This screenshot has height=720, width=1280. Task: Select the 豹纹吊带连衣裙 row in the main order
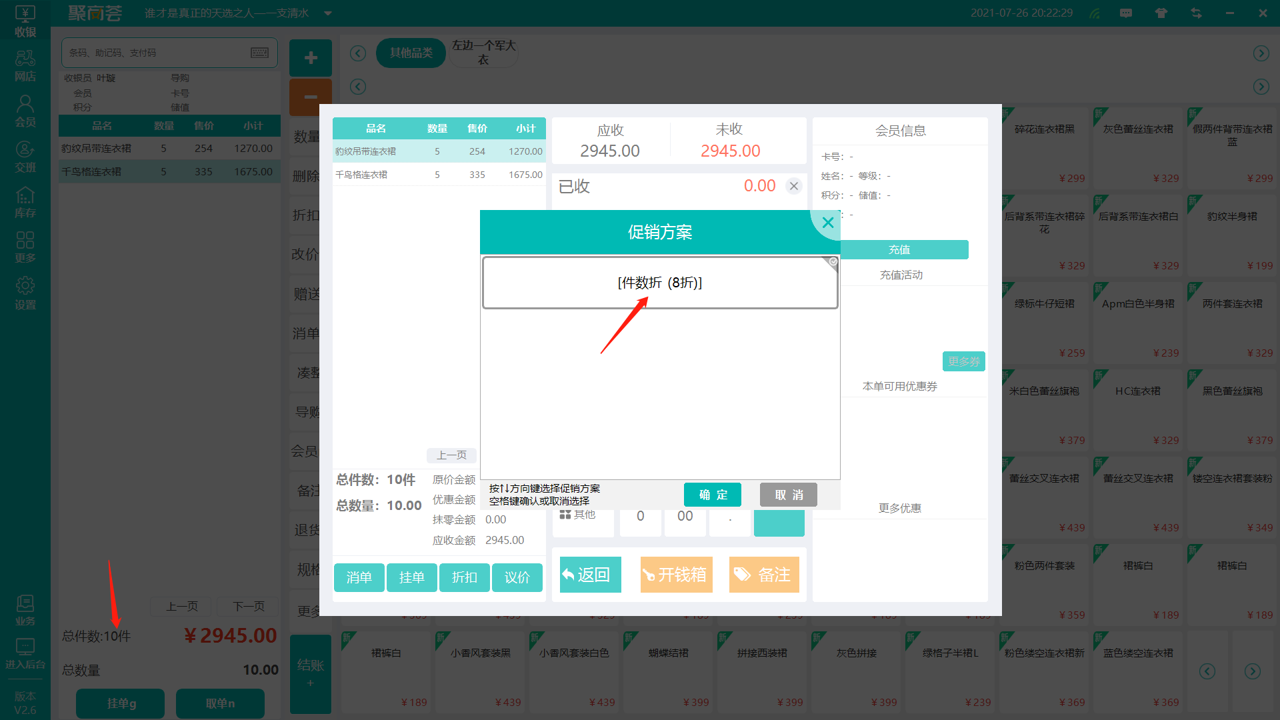[x=169, y=148]
